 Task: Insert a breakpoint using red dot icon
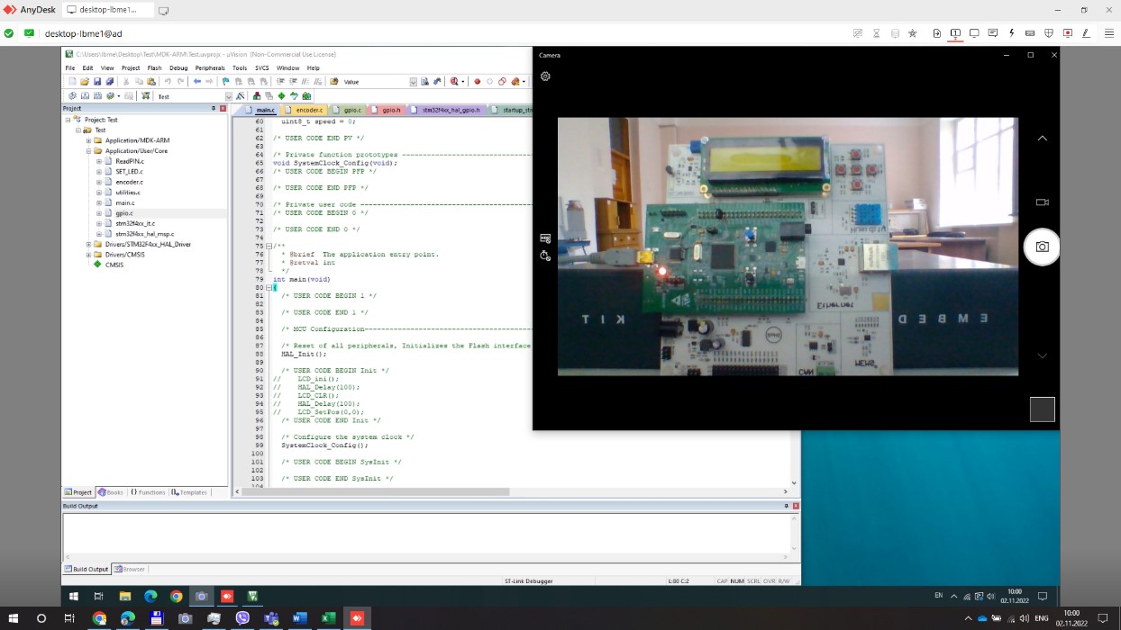478,82
